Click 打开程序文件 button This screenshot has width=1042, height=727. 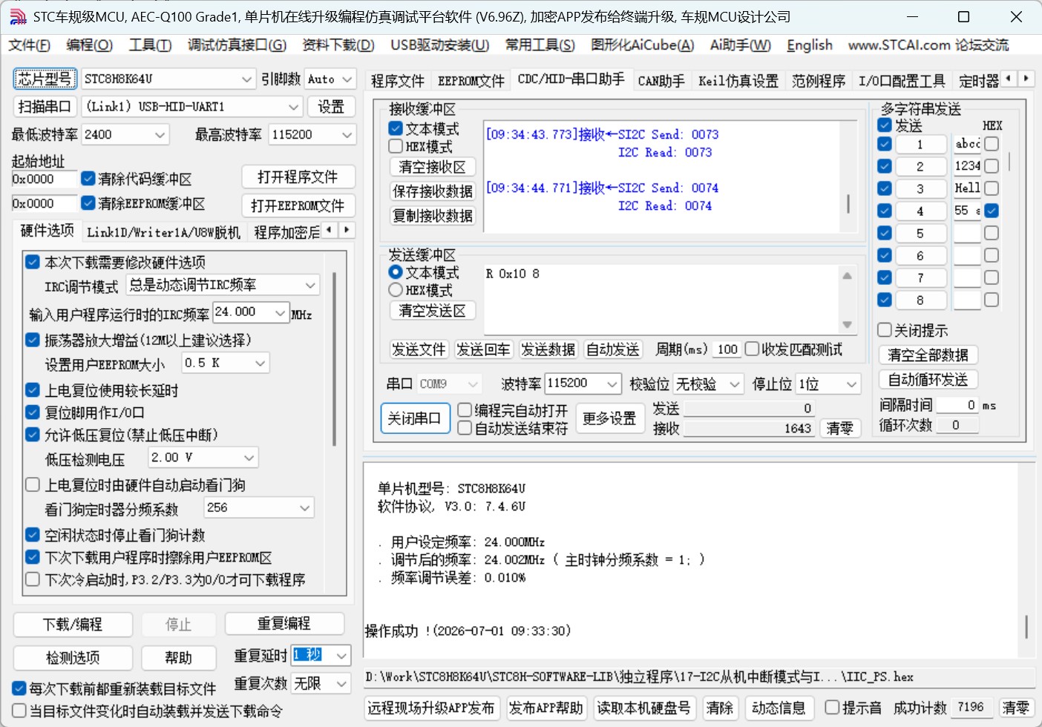[298, 177]
